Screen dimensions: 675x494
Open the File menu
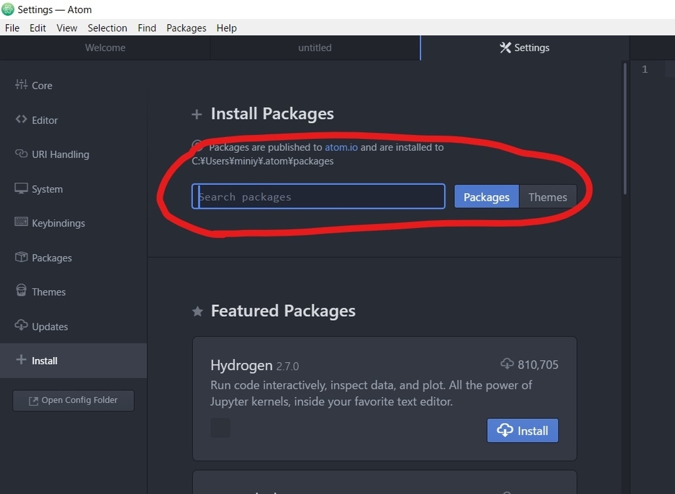pyautogui.click(x=12, y=28)
